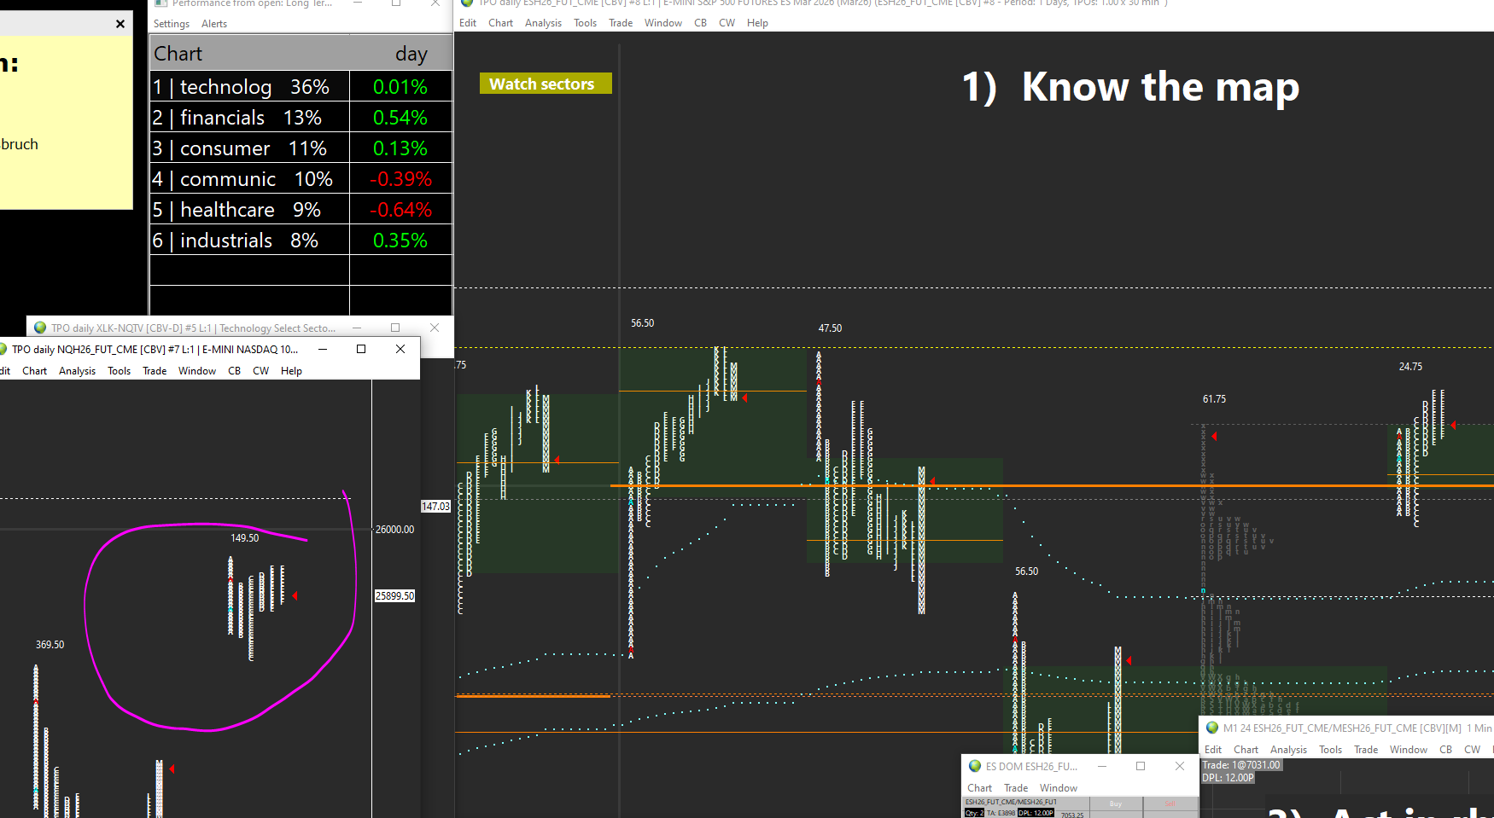Open Tools menu in NQH26 NASDAQ window

pyautogui.click(x=120, y=371)
